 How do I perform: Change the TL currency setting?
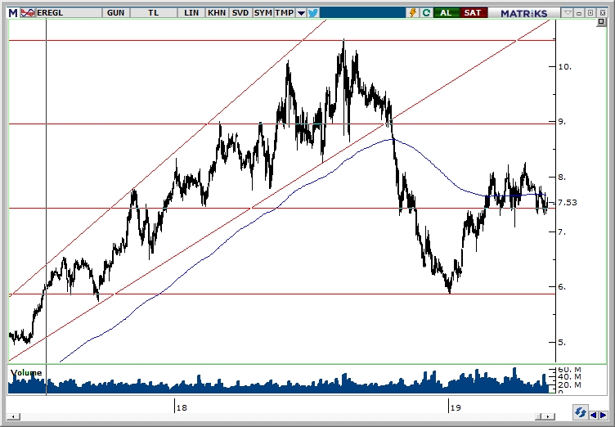click(154, 13)
